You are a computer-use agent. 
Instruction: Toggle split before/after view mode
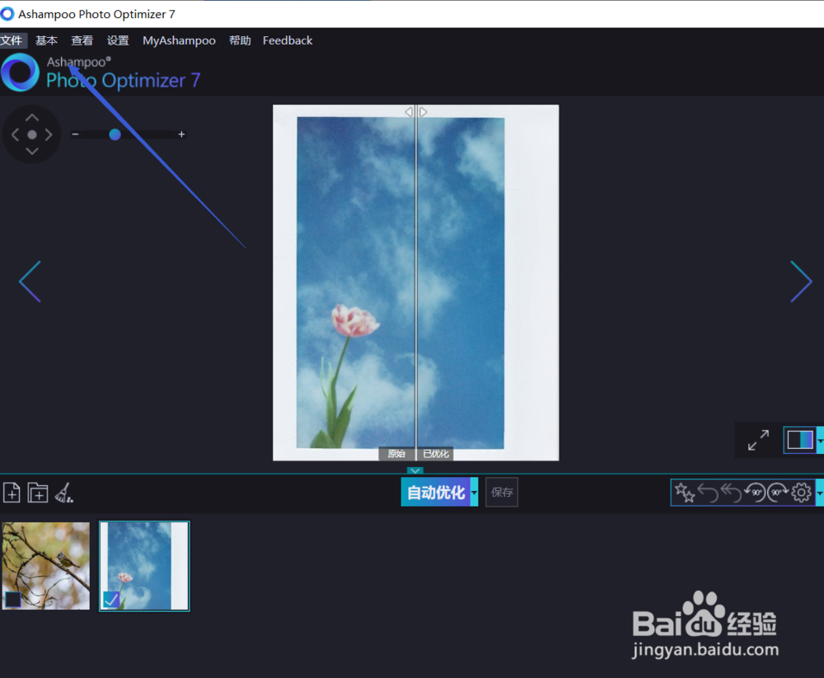coord(800,440)
